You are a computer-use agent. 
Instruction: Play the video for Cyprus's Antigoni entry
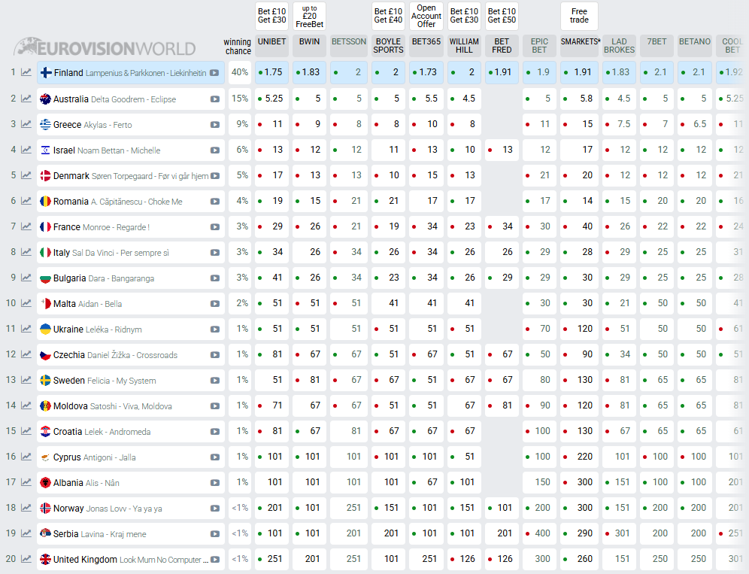pos(215,457)
